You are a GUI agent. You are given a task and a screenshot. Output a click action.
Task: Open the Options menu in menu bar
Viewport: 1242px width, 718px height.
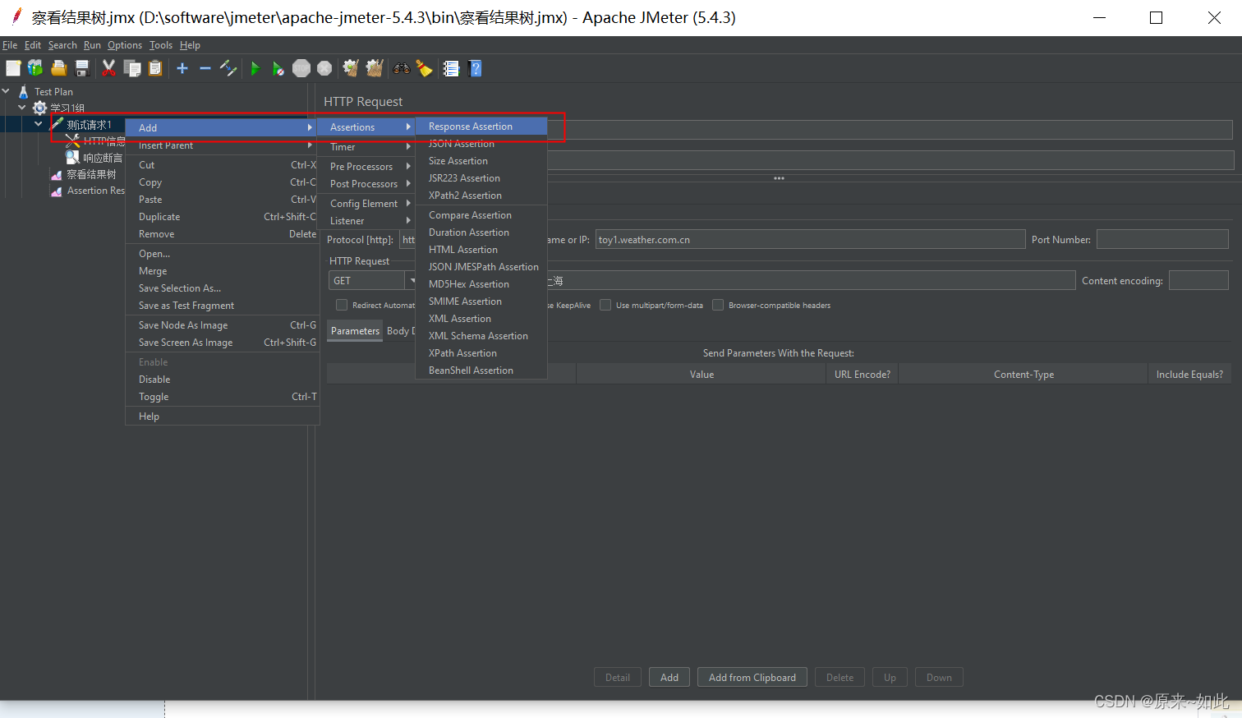[x=125, y=45]
